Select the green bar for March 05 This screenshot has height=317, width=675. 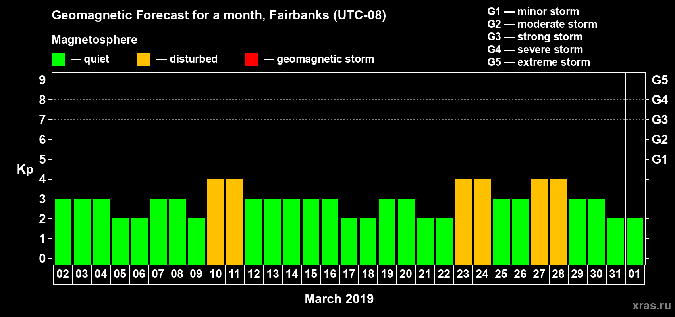tap(120, 241)
